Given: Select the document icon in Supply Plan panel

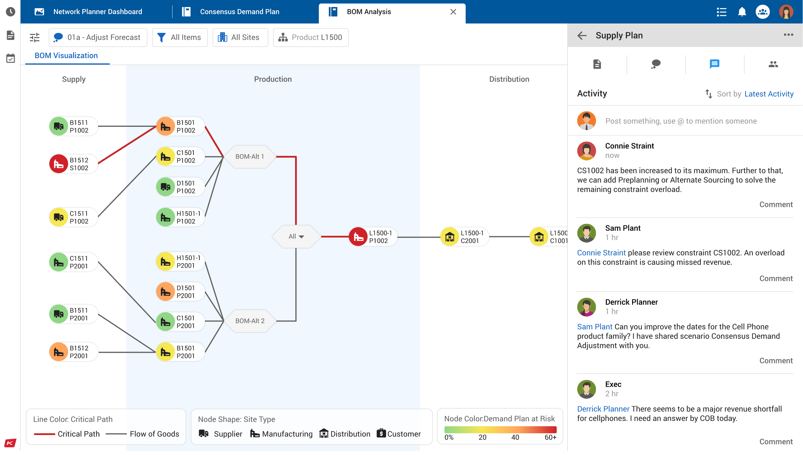Looking at the screenshot, I should 597,63.
